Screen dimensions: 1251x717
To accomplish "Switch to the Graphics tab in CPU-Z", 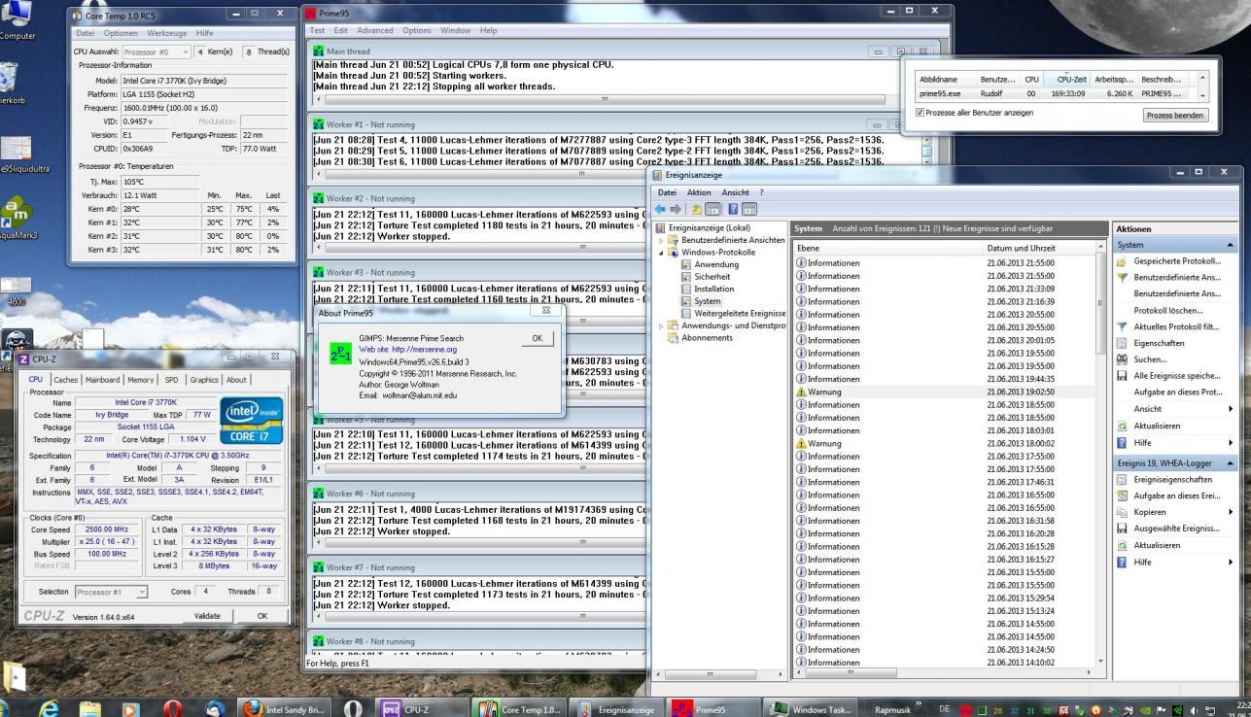I will pyautogui.click(x=204, y=380).
